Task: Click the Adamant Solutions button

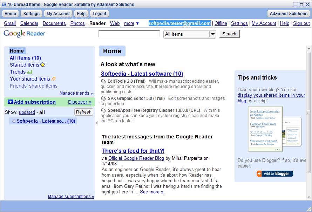Action: coord(289,14)
